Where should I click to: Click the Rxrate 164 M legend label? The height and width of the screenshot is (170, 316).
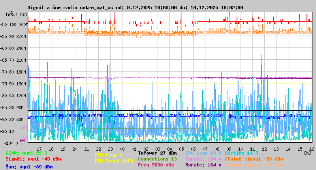[x=203, y=165]
